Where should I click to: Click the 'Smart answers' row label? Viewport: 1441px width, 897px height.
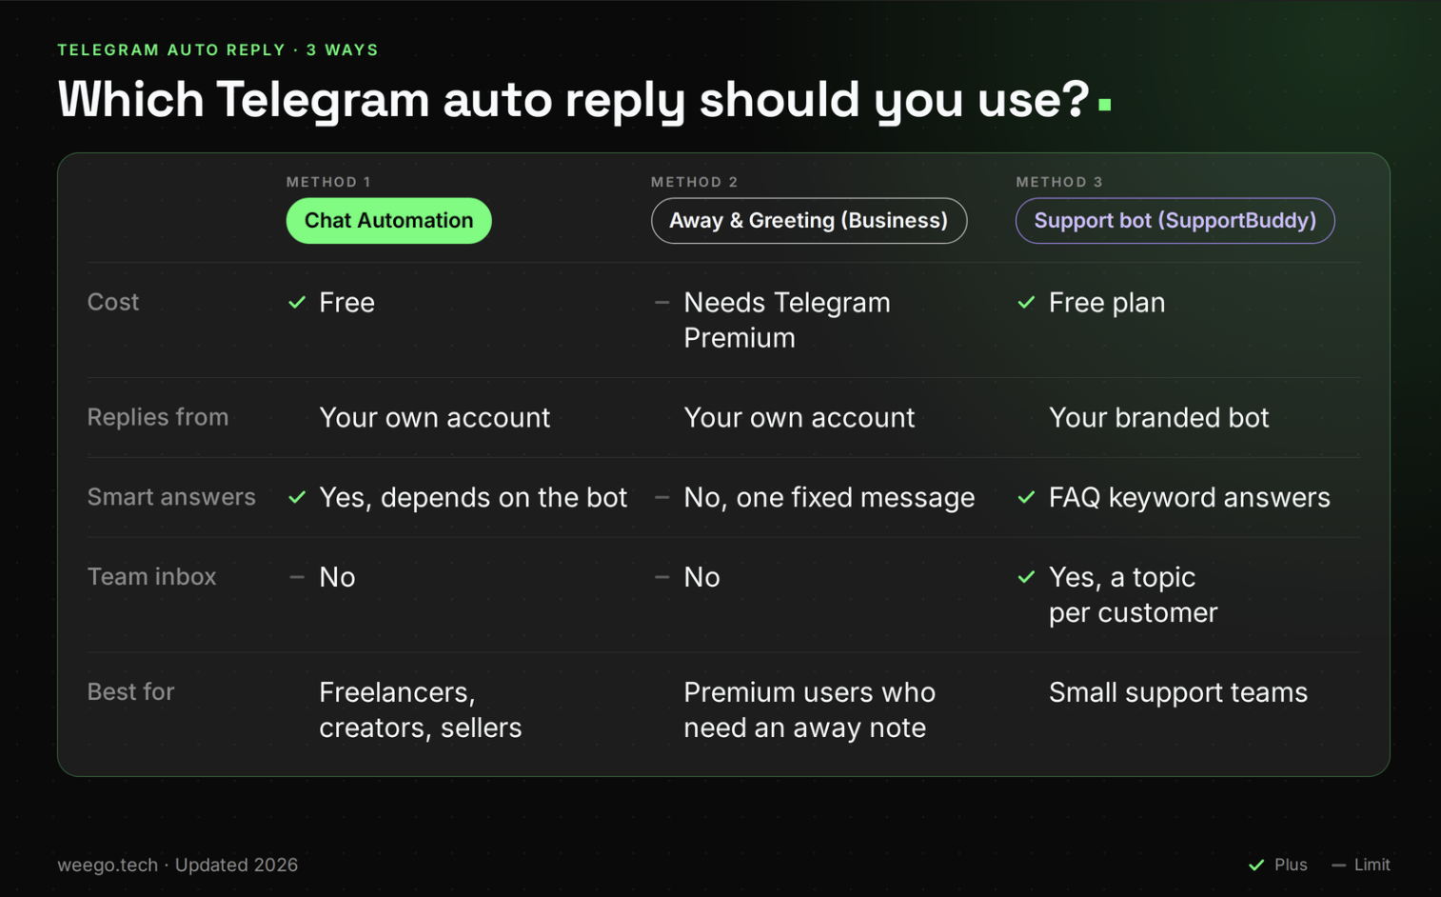171,497
